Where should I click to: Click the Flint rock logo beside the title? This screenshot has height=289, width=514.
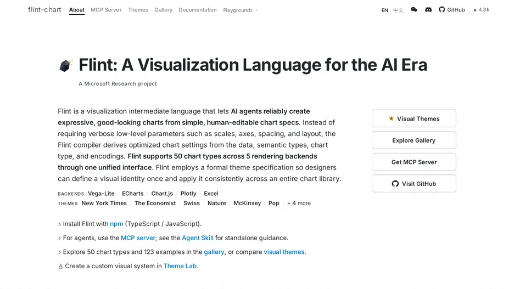[x=65, y=65]
